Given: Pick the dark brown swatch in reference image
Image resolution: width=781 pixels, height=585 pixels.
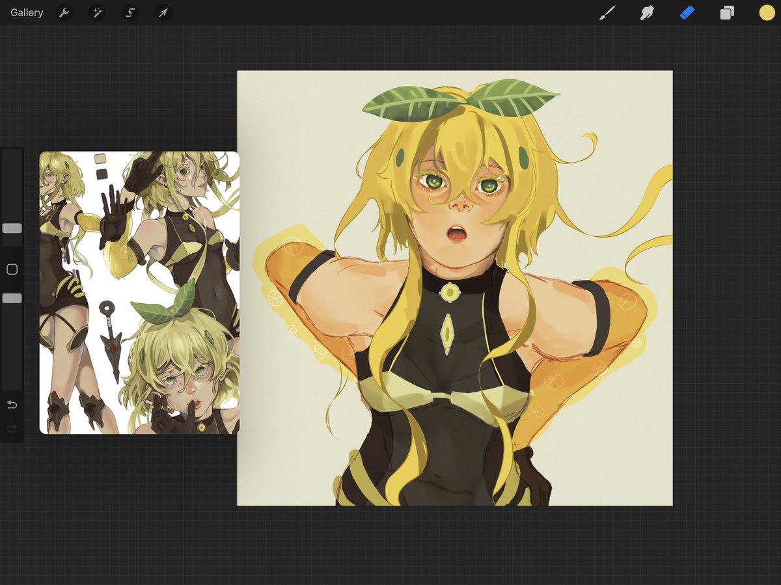Looking at the screenshot, I should pyautogui.click(x=102, y=174).
